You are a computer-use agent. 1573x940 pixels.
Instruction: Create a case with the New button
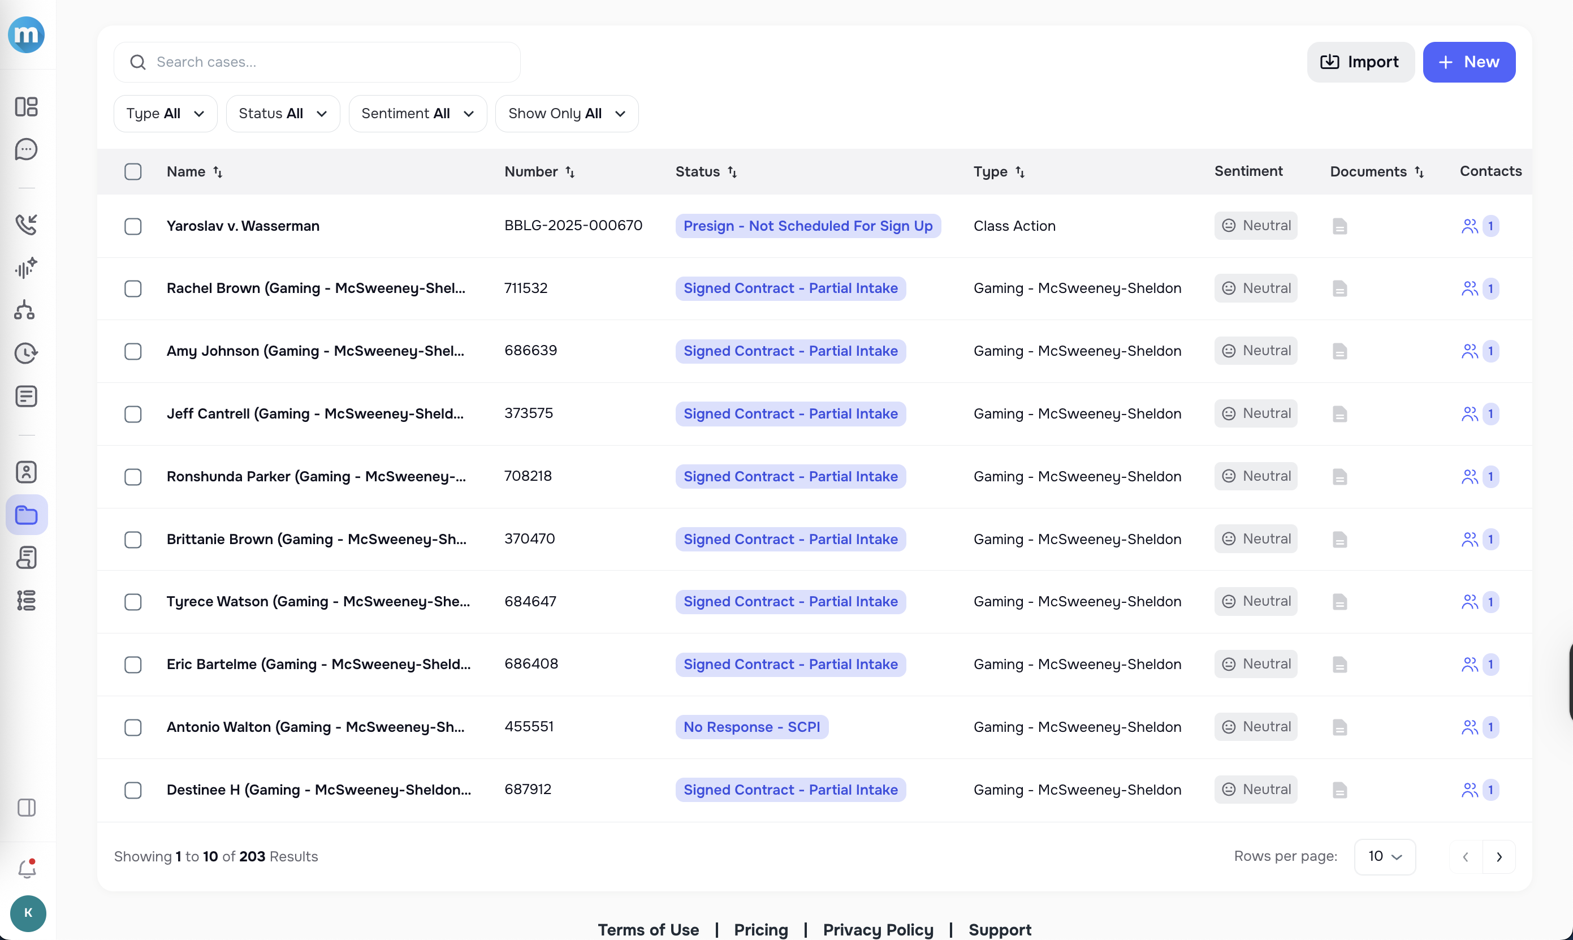(x=1469, y=62)
